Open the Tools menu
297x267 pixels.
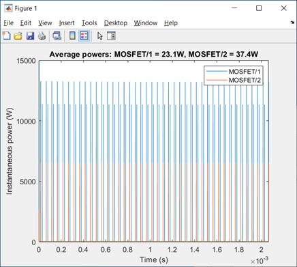pyautogui.click(x=89, y=23)
